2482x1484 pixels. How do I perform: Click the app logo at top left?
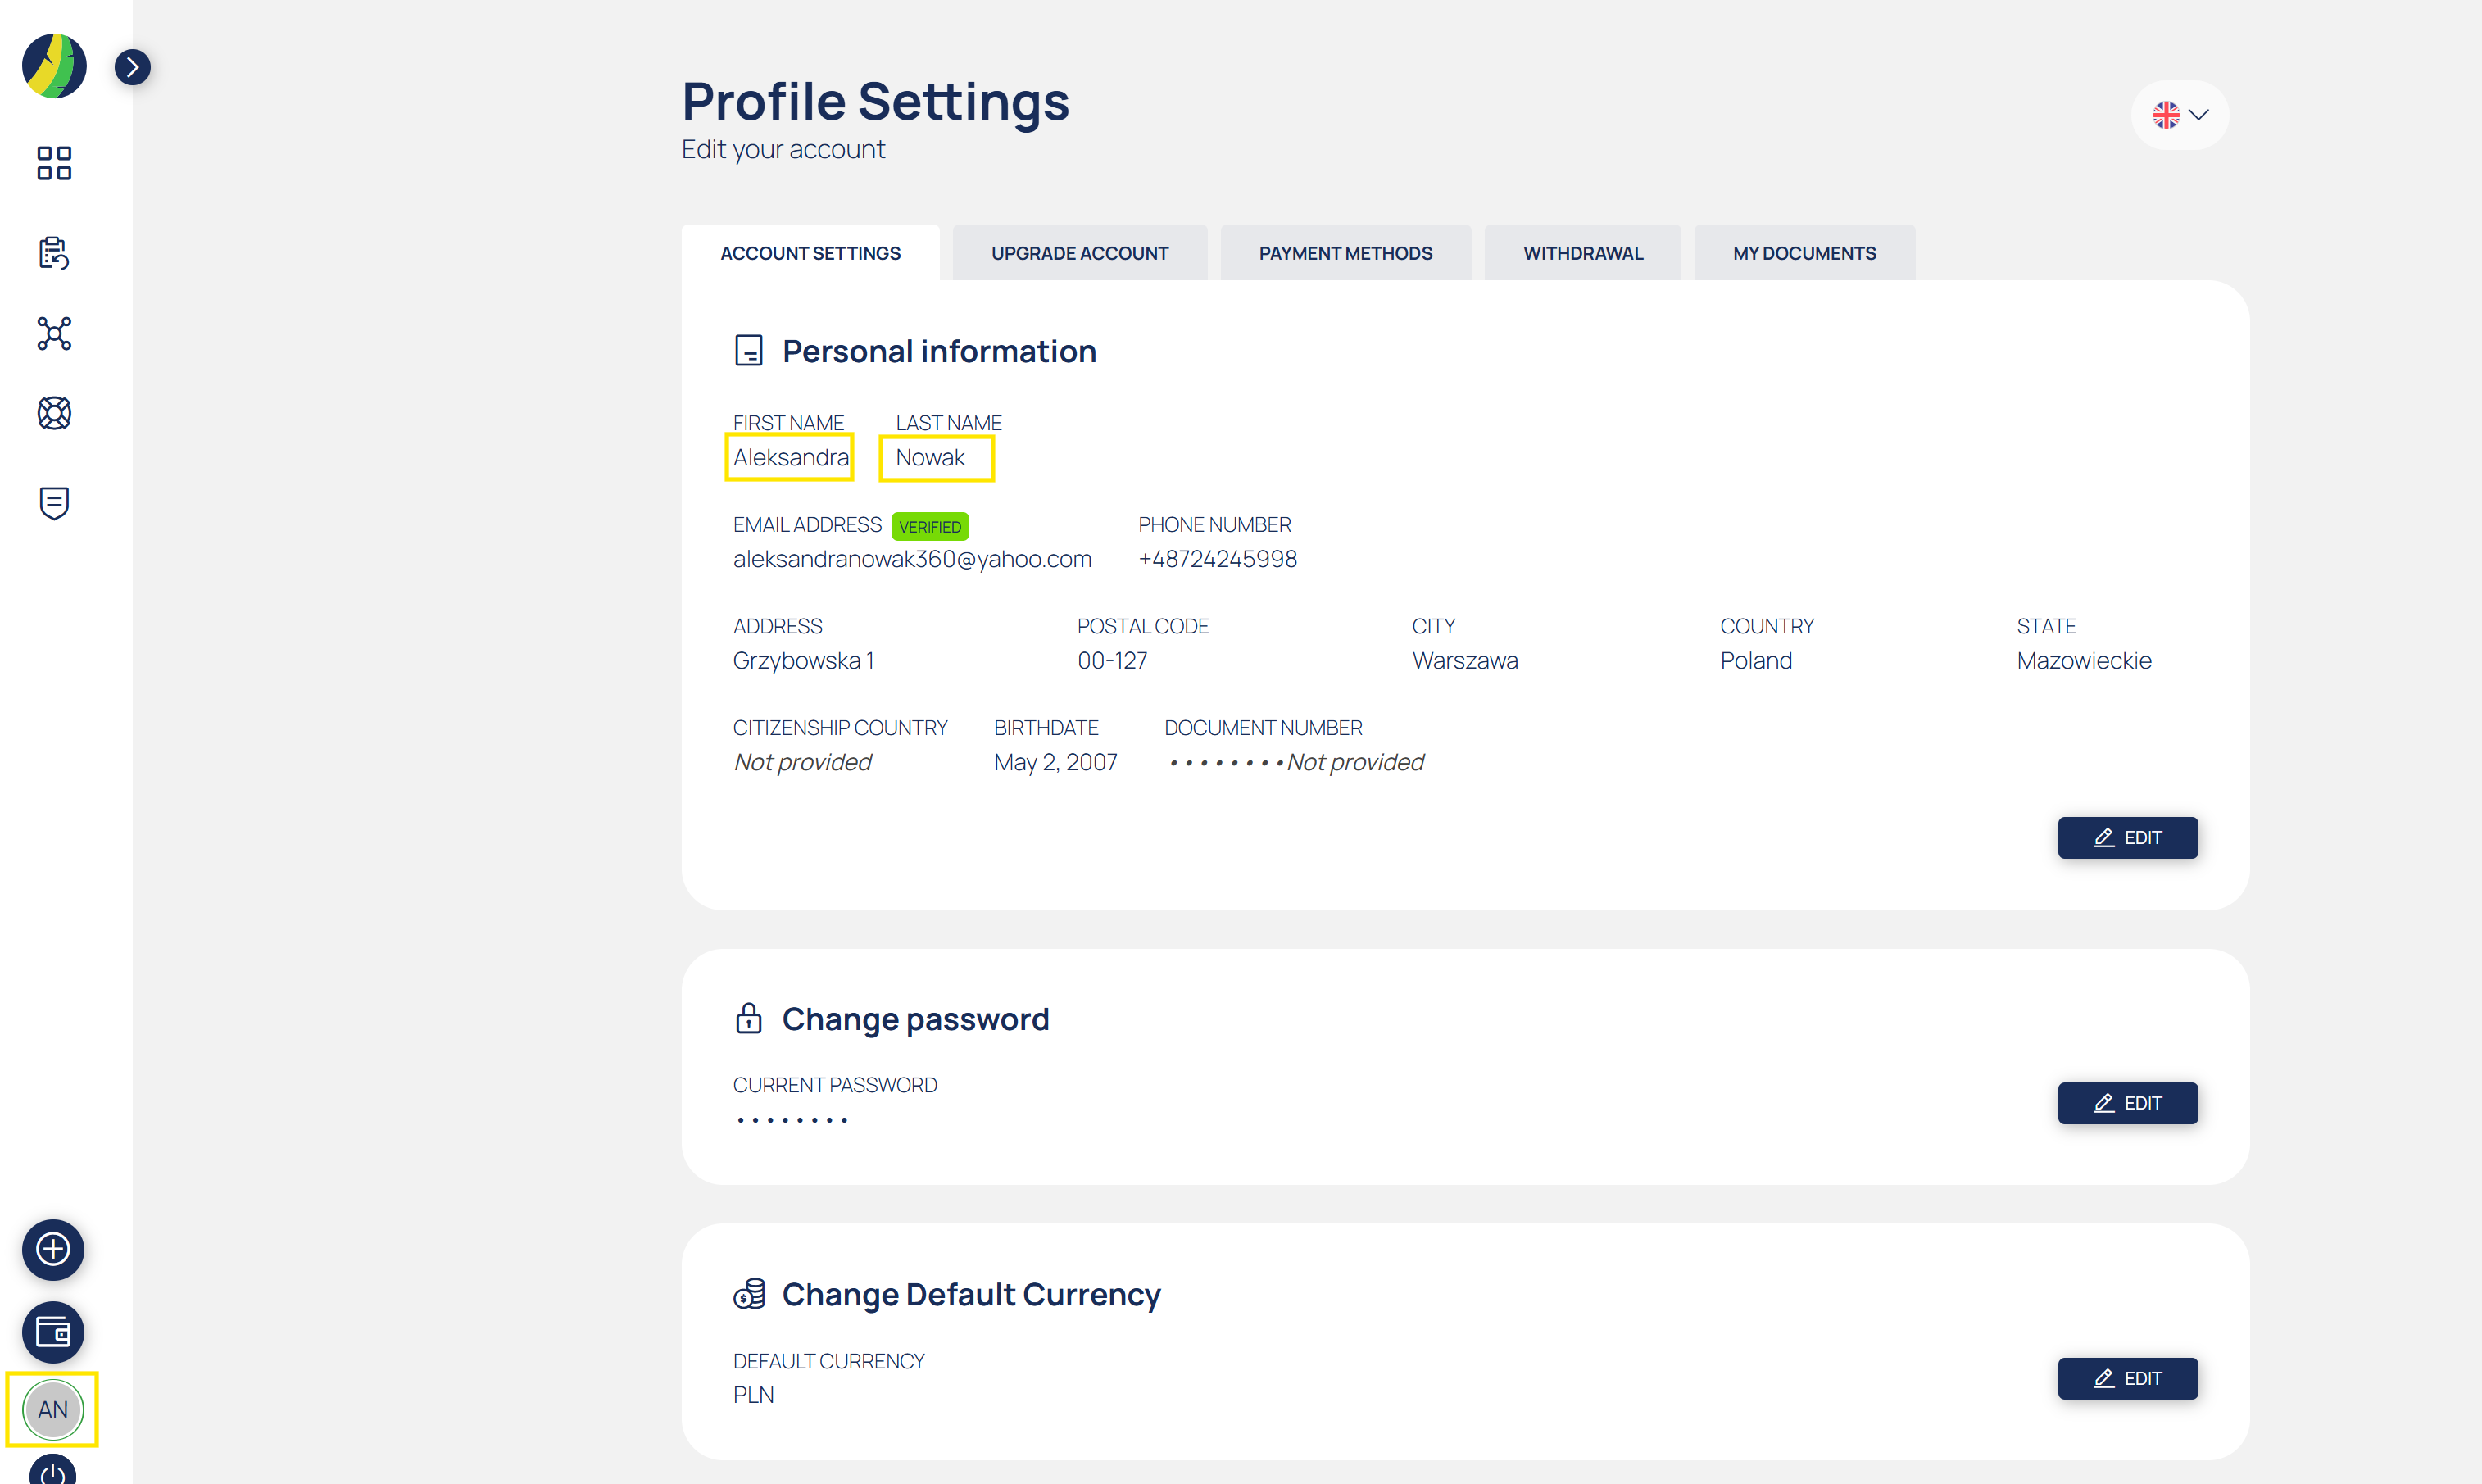tap(54, 66)
